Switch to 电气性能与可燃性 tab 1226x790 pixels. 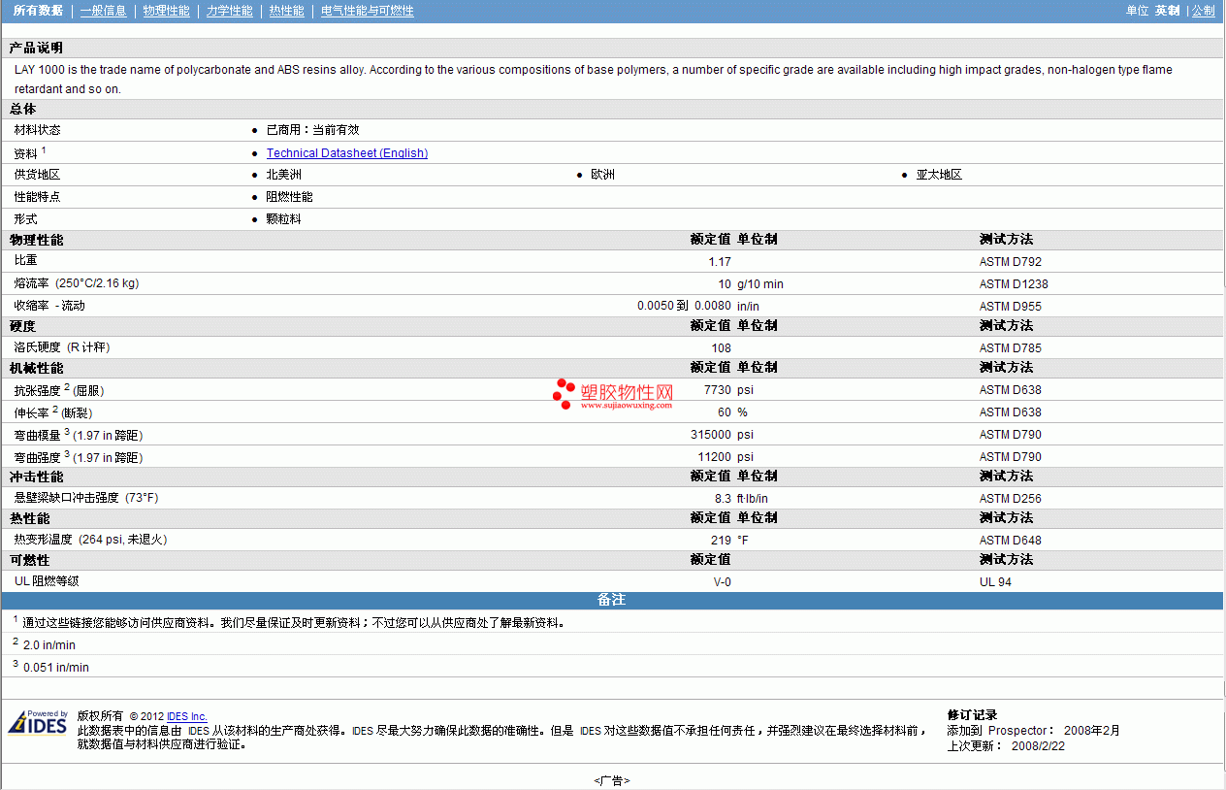coord(368,11)
